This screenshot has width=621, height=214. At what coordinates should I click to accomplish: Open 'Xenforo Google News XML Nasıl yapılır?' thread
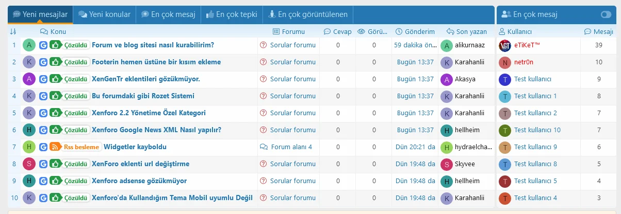pos(156,130)
